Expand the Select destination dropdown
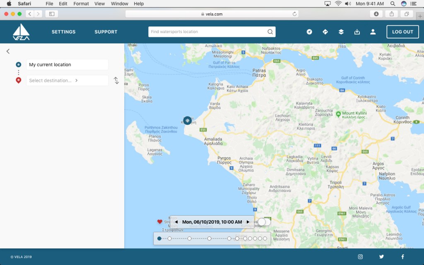 coord(67,81)
